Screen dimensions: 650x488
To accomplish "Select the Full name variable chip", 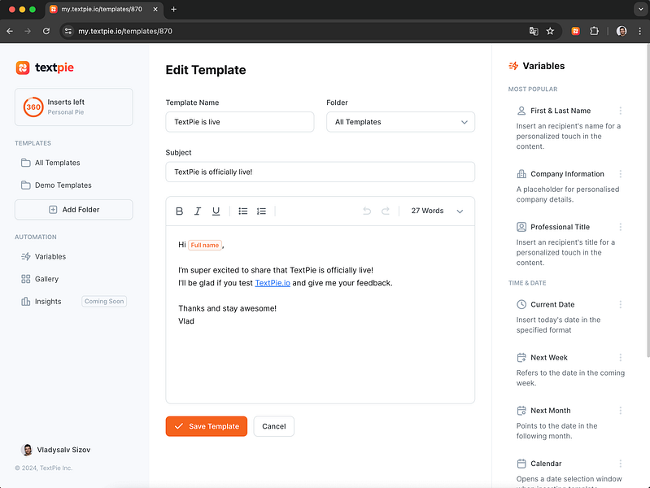I will click(205, 245).
